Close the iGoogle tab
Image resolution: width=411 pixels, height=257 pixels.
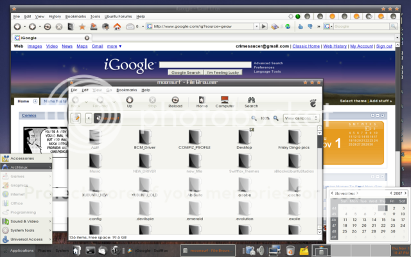pos(87,38)
